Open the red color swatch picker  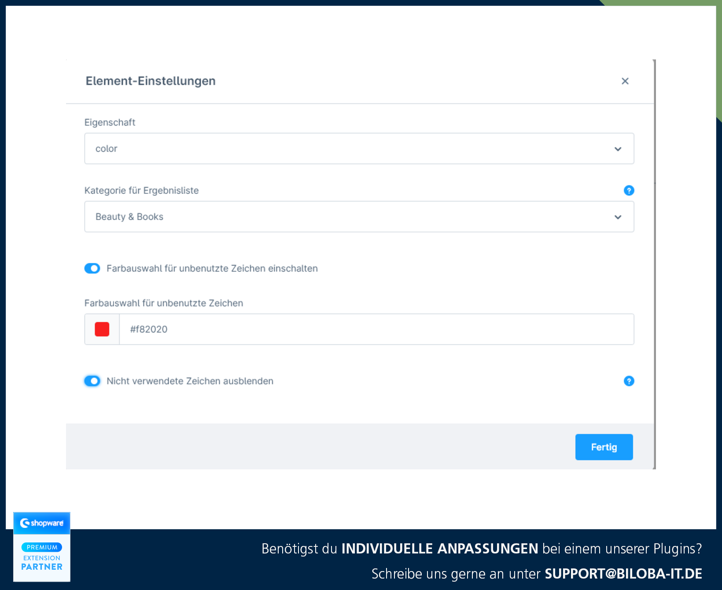tap(102, 329)
